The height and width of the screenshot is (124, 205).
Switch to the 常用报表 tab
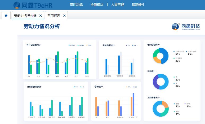(x=54, y=16)
